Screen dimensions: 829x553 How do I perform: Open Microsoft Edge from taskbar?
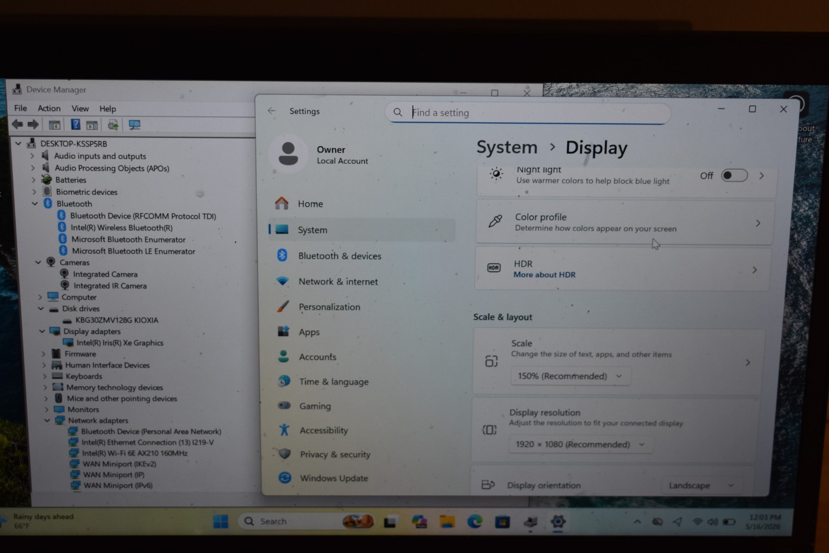[x=475, y=522]
